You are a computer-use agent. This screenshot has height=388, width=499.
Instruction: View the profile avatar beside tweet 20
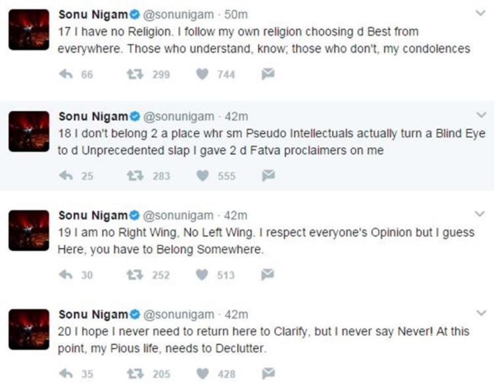(29, 329)
